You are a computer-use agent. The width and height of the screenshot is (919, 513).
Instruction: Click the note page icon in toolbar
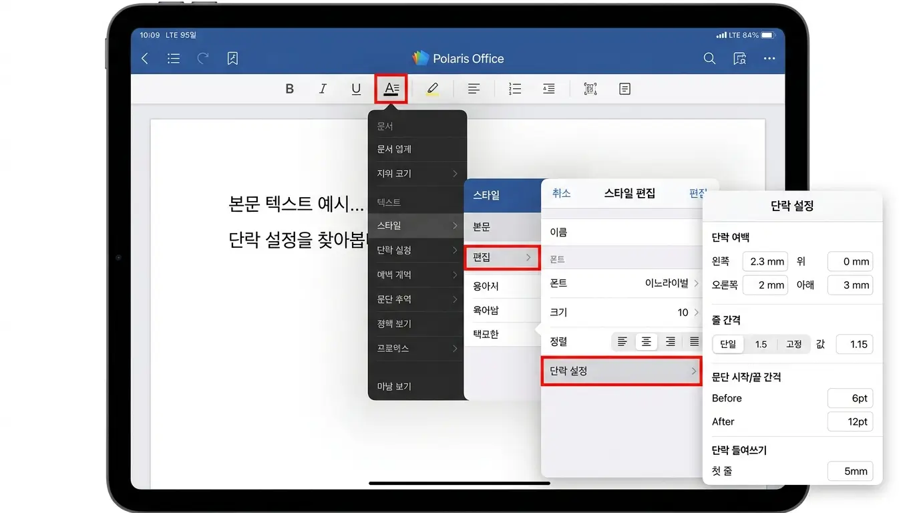pyautogui.click(x=625, y=89)
